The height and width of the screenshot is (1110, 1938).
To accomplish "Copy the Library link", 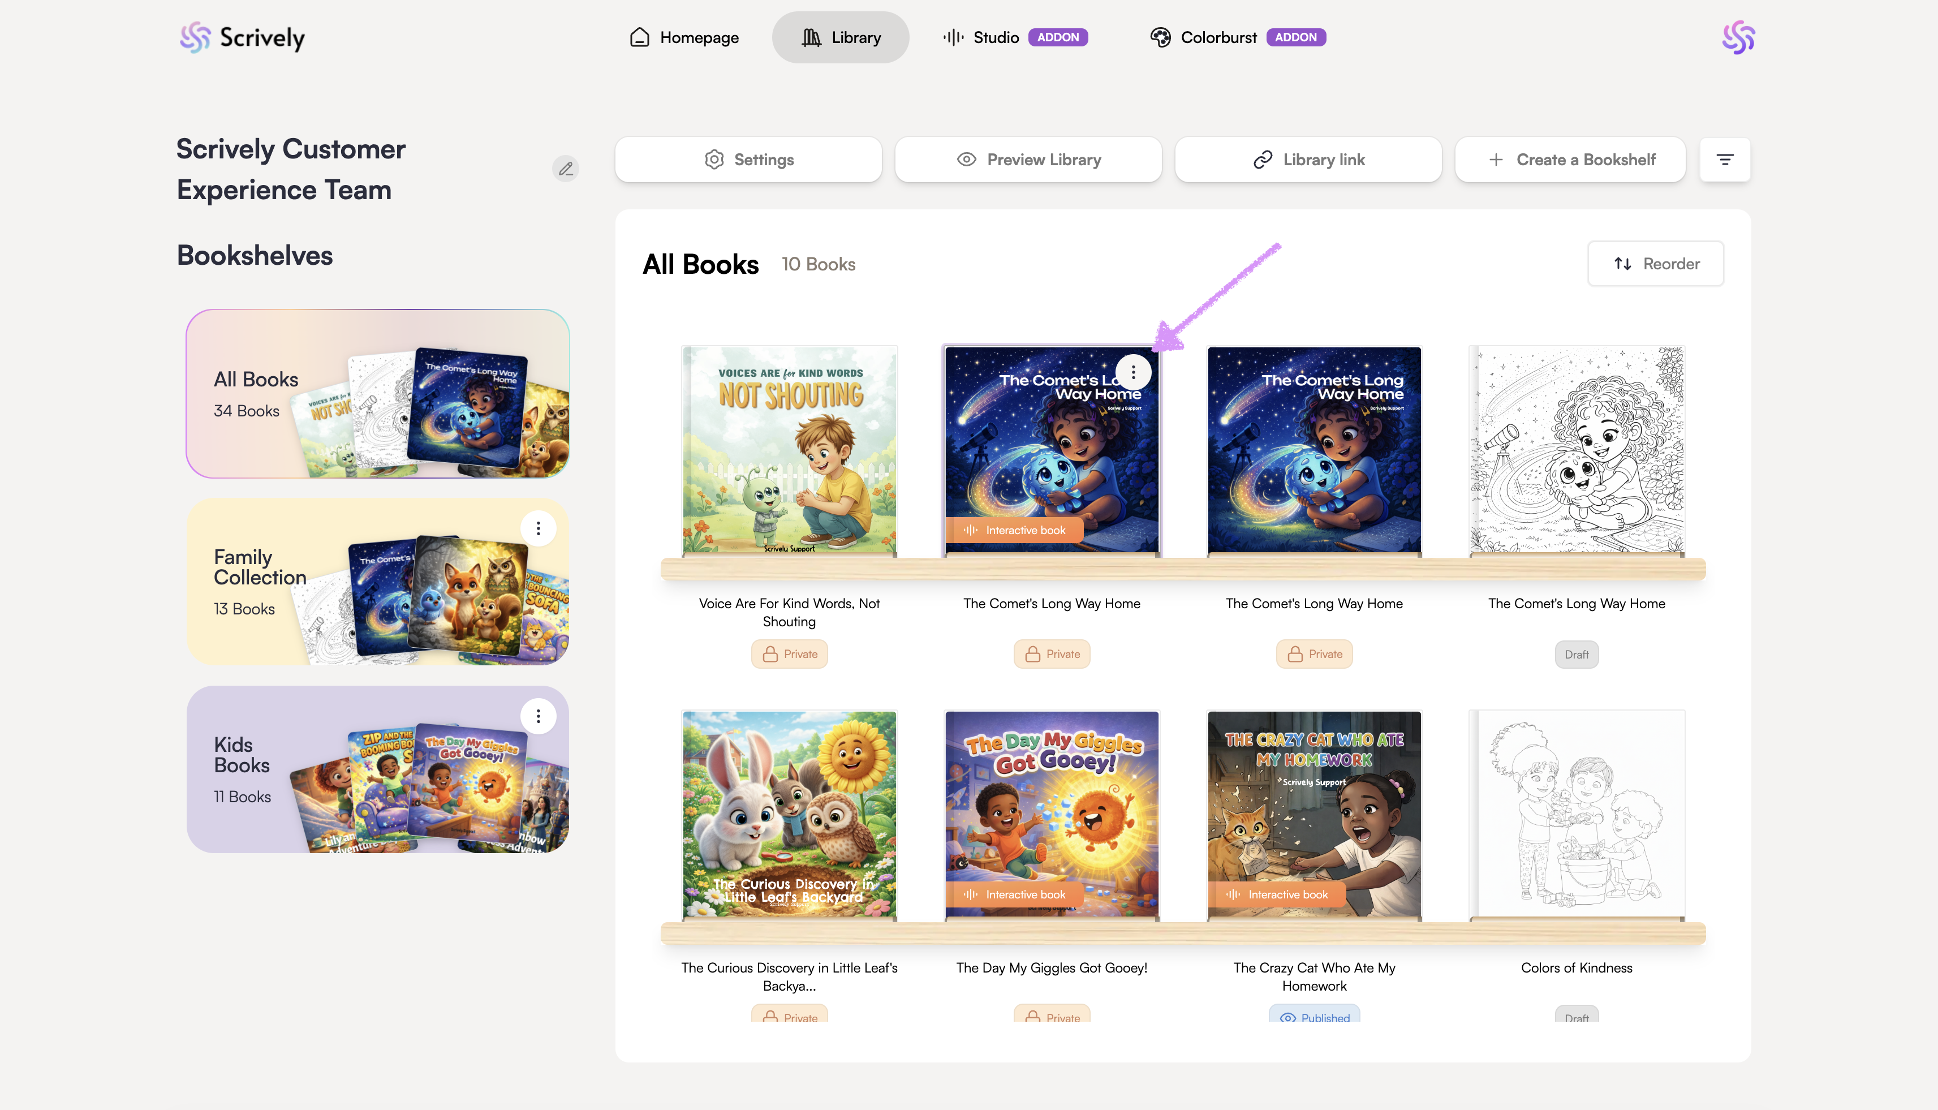I will (1308, 160).
